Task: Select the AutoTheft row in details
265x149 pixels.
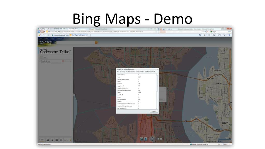Action: pyautogui.click(x=137, y=95)
